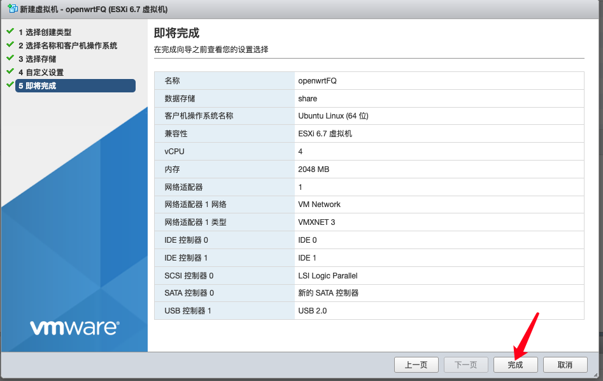Click the 即将完成 page heading
This screenshot has width=603, height=381.
pyautogui.click(x=176, y=33)
